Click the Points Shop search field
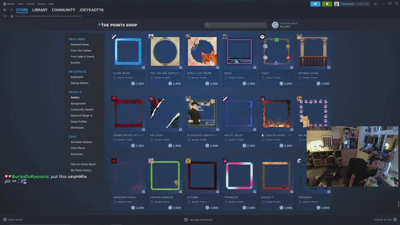Viewport: 400px width, 225px height. [236, 25]
